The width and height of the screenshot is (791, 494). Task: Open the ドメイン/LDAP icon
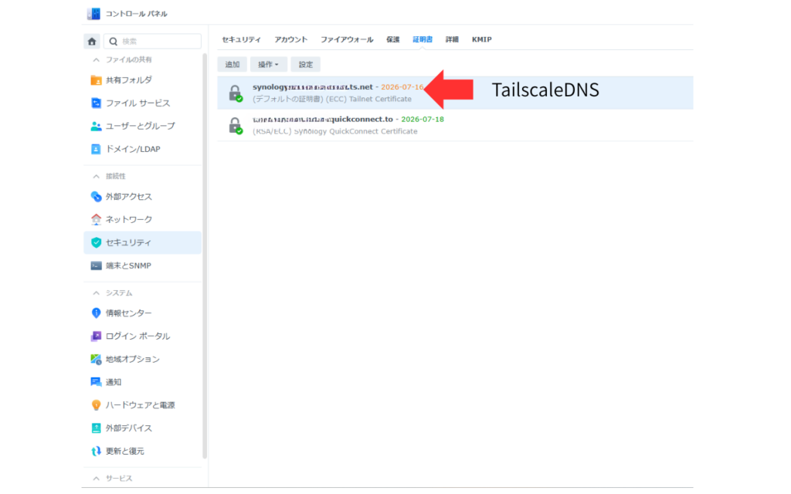tap(96, 149)
